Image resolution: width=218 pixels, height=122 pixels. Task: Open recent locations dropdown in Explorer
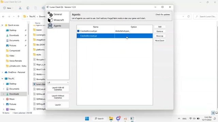[14, 17]
